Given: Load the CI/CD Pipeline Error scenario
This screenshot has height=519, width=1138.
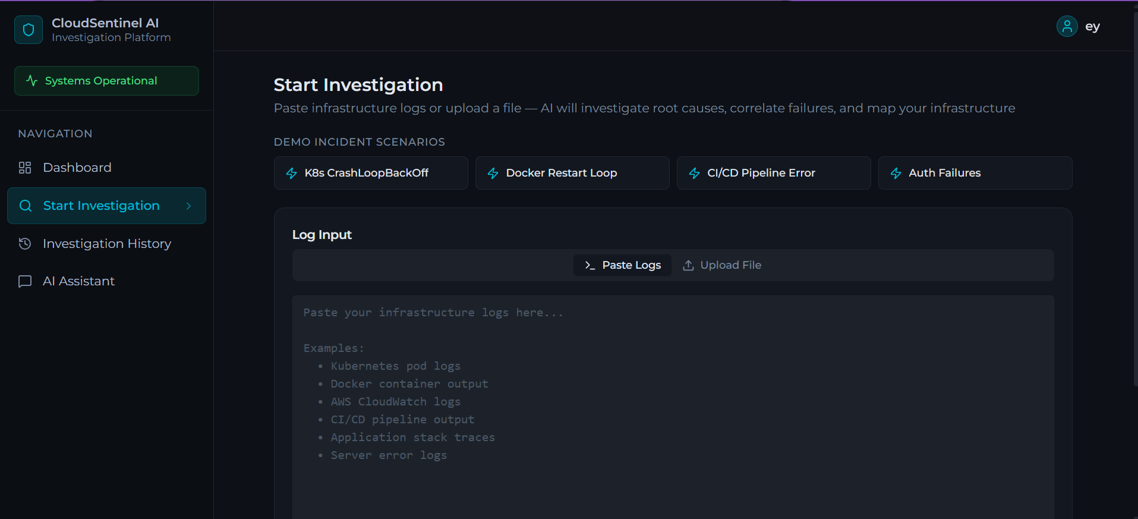Looking at the screenshot, I should [x=774, y=173].
